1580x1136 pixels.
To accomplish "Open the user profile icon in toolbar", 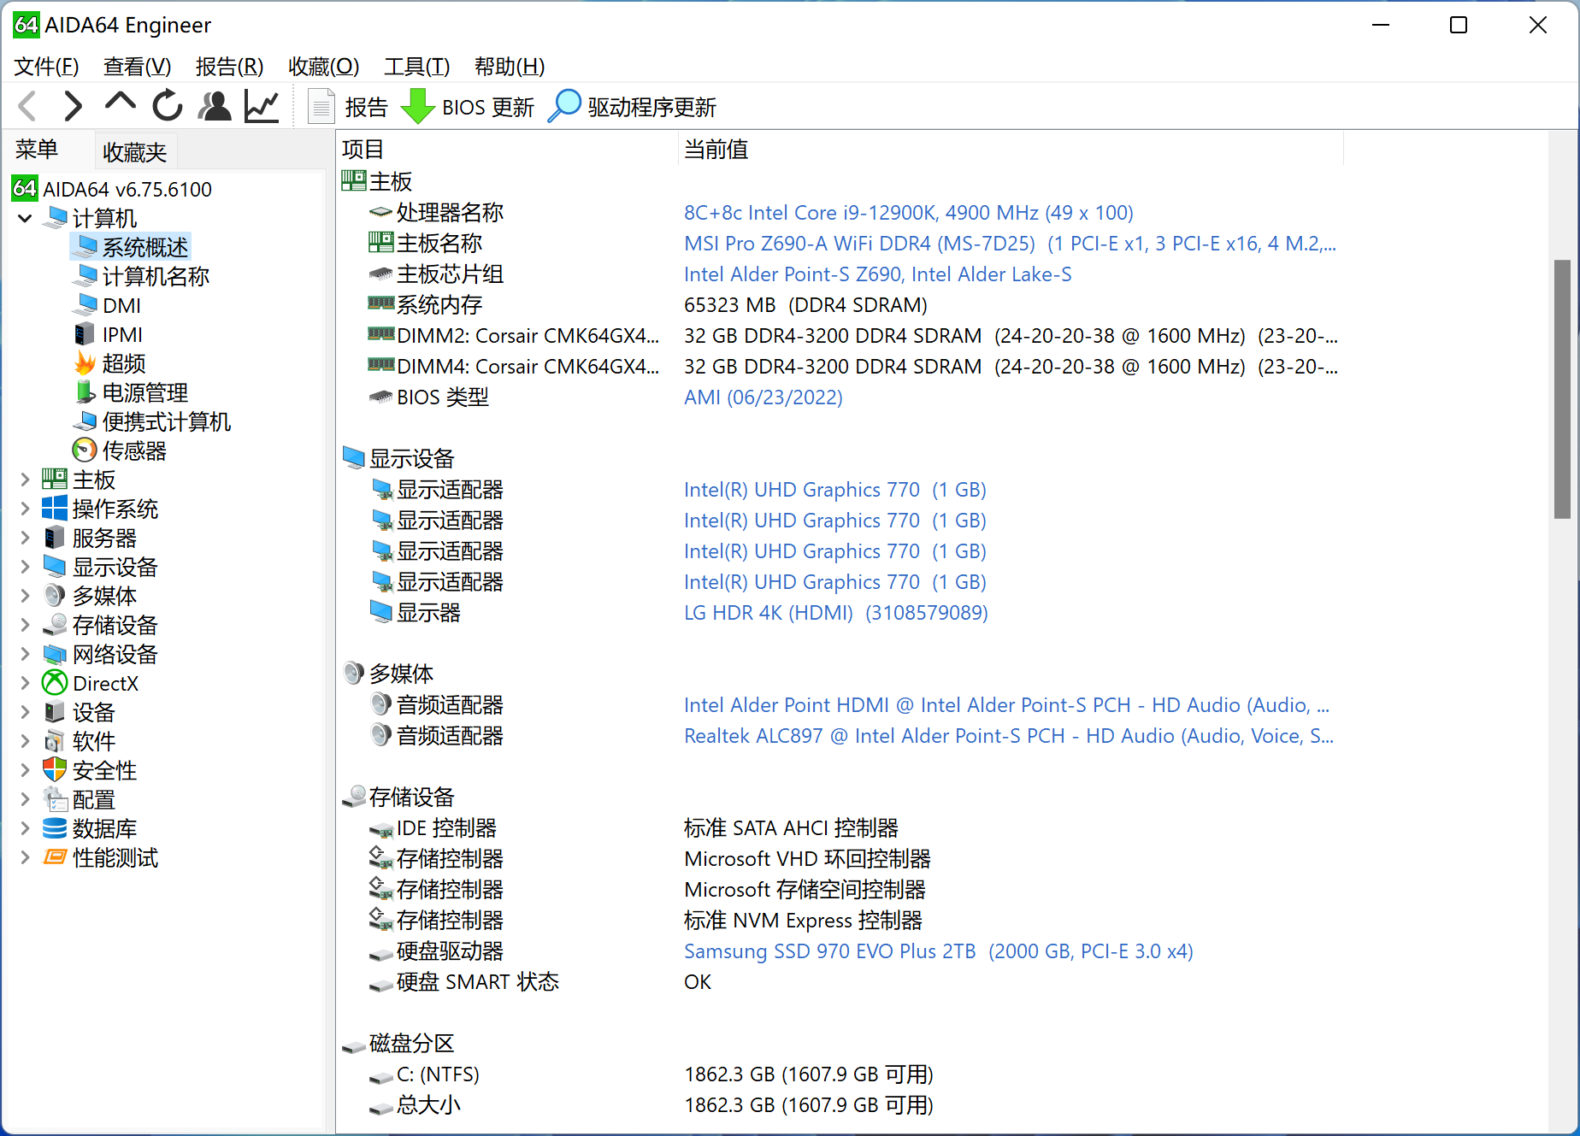I will [215, 107].
